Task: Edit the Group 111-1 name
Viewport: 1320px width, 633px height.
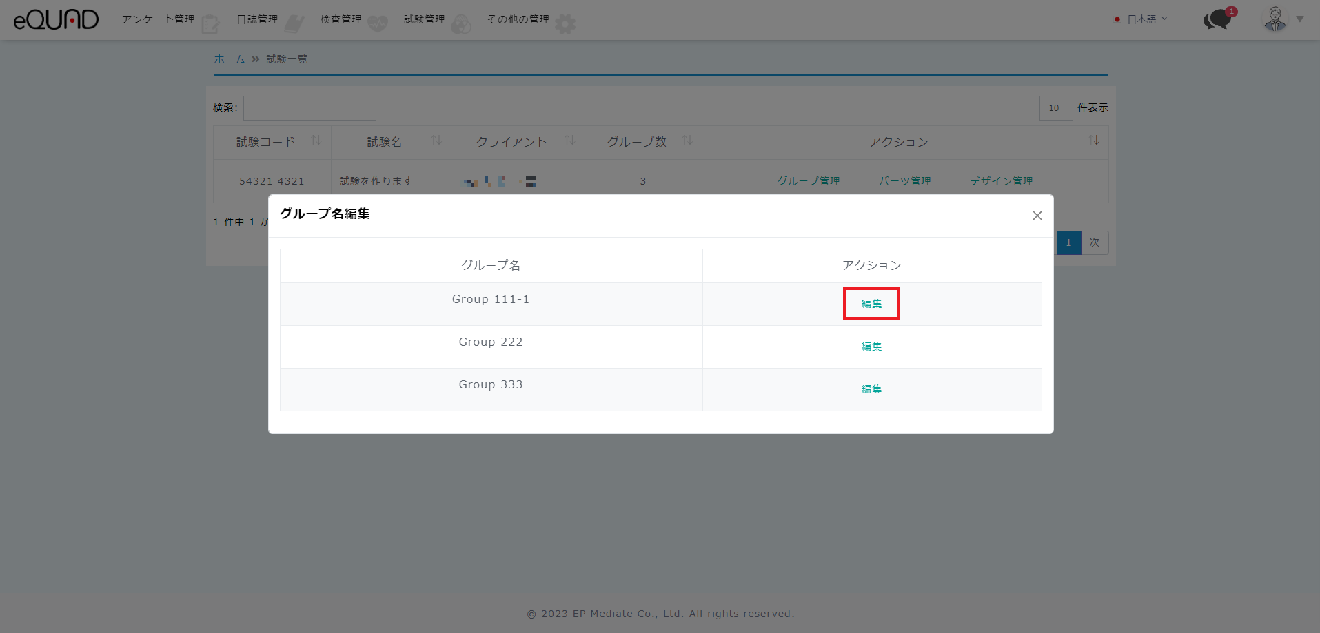Action: pyautogui.click(x=871, y=304)
